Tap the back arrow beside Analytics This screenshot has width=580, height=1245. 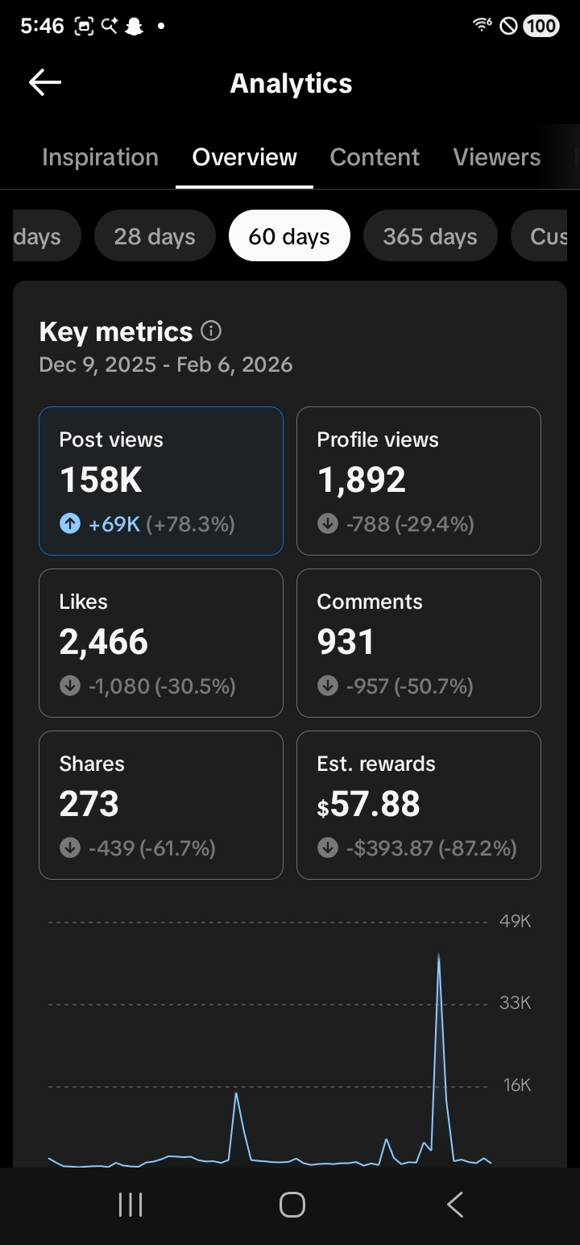(45, 82)
